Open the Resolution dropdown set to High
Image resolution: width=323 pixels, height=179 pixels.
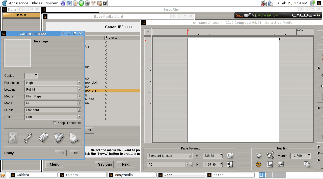click(53, 83)
